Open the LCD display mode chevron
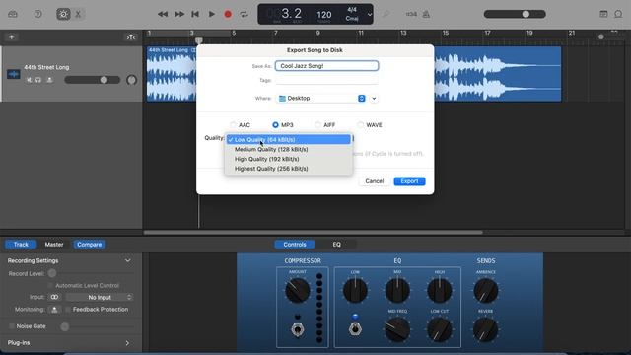This screenshot has height=355, width=631. tap(370, 15)
